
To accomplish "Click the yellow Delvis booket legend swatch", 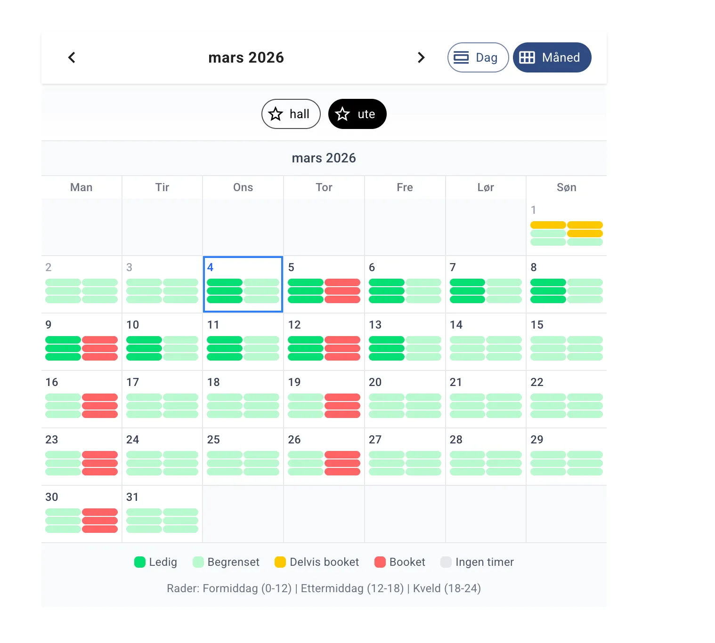I will point(280,562).
